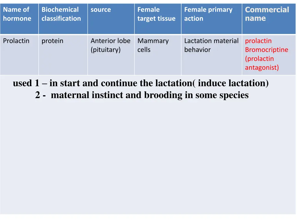
Task: Click the 'Lactation material behavior' cell
Action: click(x=211, y=55)
